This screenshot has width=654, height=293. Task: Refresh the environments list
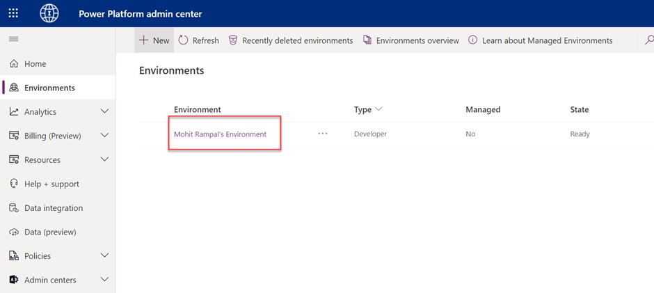(198, 40)
